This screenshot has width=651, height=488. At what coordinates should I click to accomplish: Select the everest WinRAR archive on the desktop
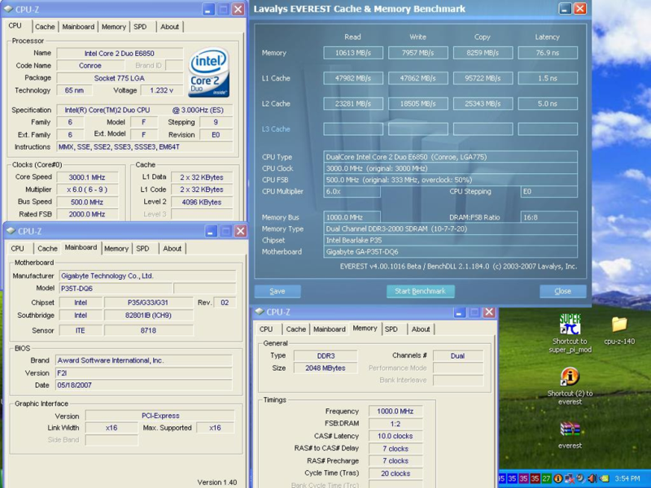(570, 429)
